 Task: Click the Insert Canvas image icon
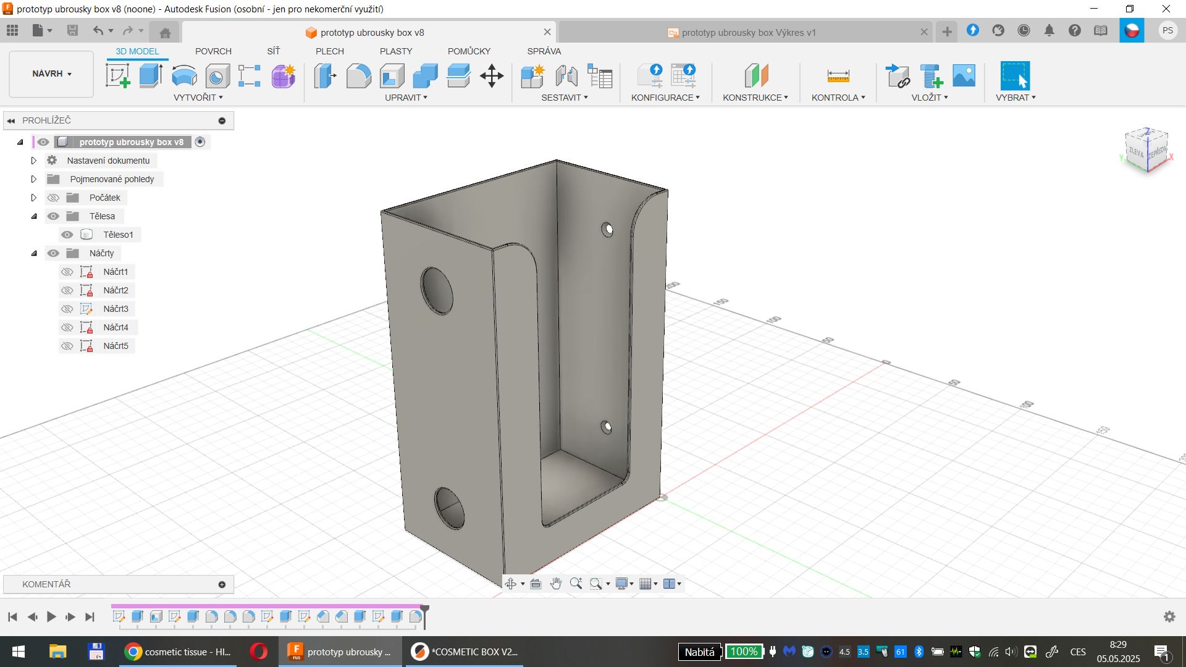pos(964,76)
